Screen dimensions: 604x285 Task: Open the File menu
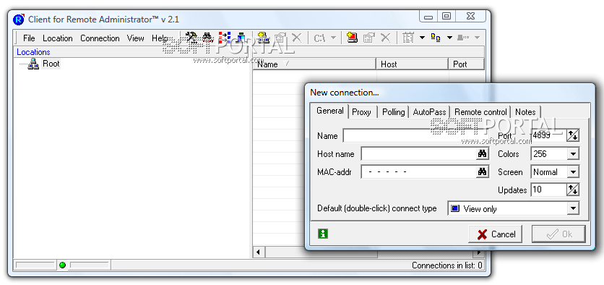29,38
